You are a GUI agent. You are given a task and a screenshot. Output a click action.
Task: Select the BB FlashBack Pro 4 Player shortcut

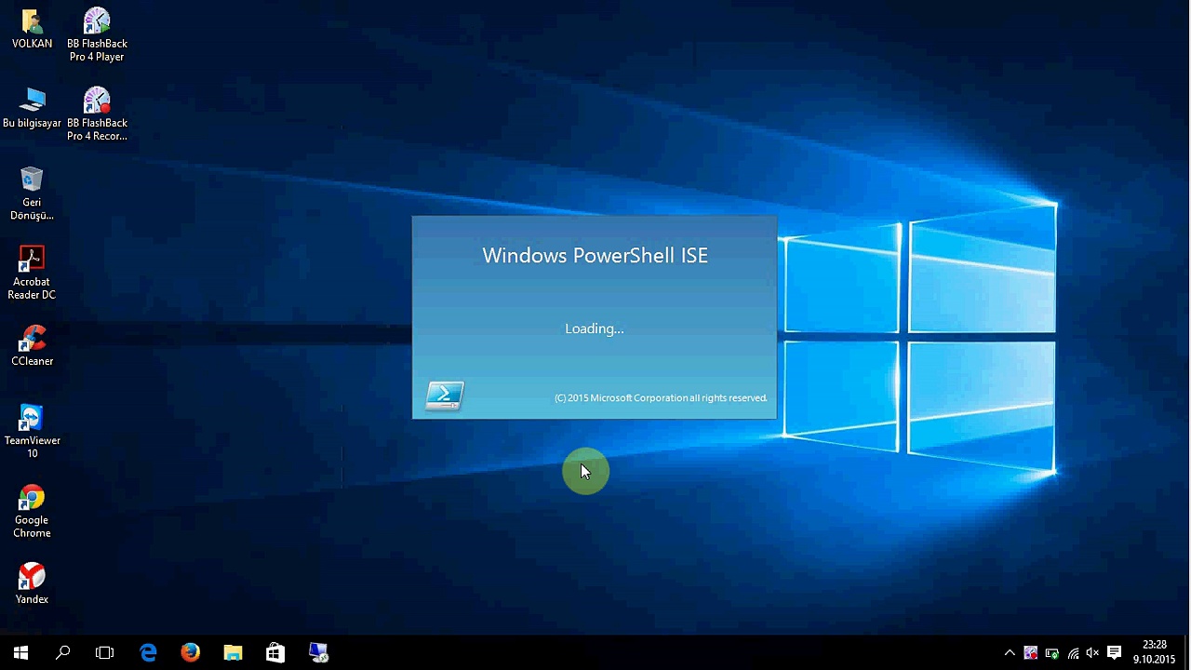pos(97,34)
